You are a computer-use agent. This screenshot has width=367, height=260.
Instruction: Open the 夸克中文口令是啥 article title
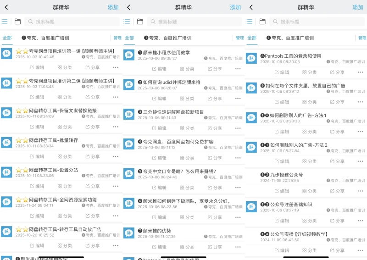pyautogui.click(x=179, y=171)
